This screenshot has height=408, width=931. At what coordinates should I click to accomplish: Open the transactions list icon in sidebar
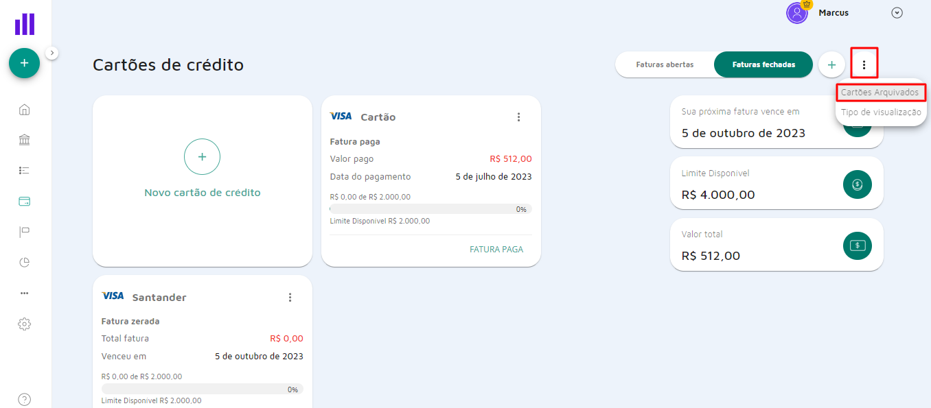(25, 170)
